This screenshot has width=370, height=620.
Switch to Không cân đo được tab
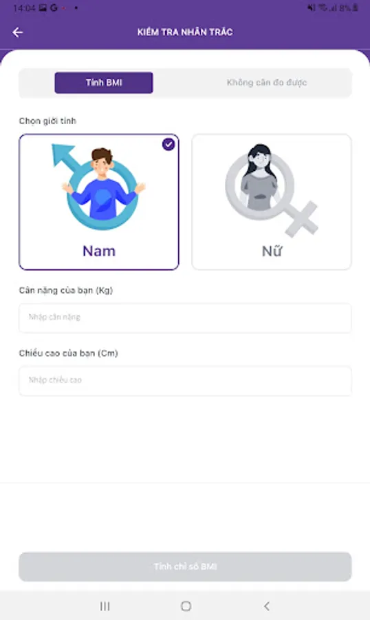tap(267, 83)
